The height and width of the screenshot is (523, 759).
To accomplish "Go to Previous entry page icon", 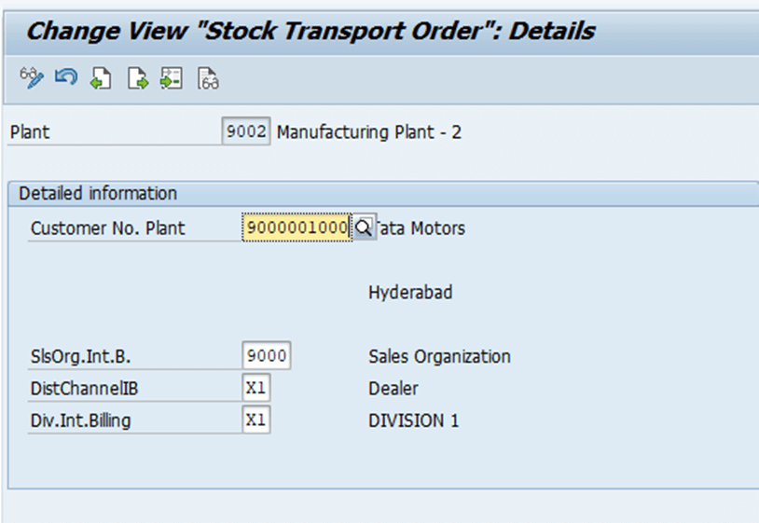I will pos(101,78).
